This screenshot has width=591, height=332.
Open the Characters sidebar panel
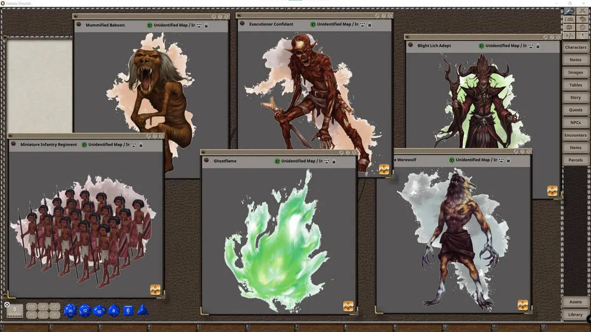(x=575, y=47)
